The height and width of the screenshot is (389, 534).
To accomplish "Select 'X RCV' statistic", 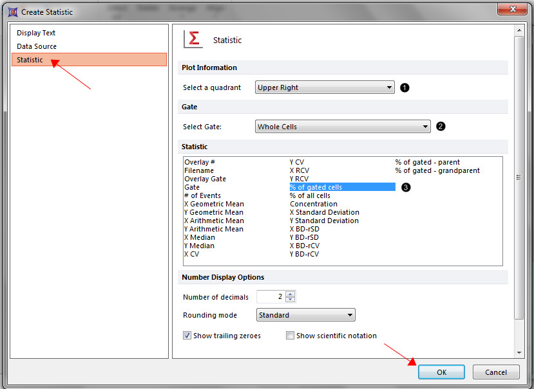I will [300, 170].
